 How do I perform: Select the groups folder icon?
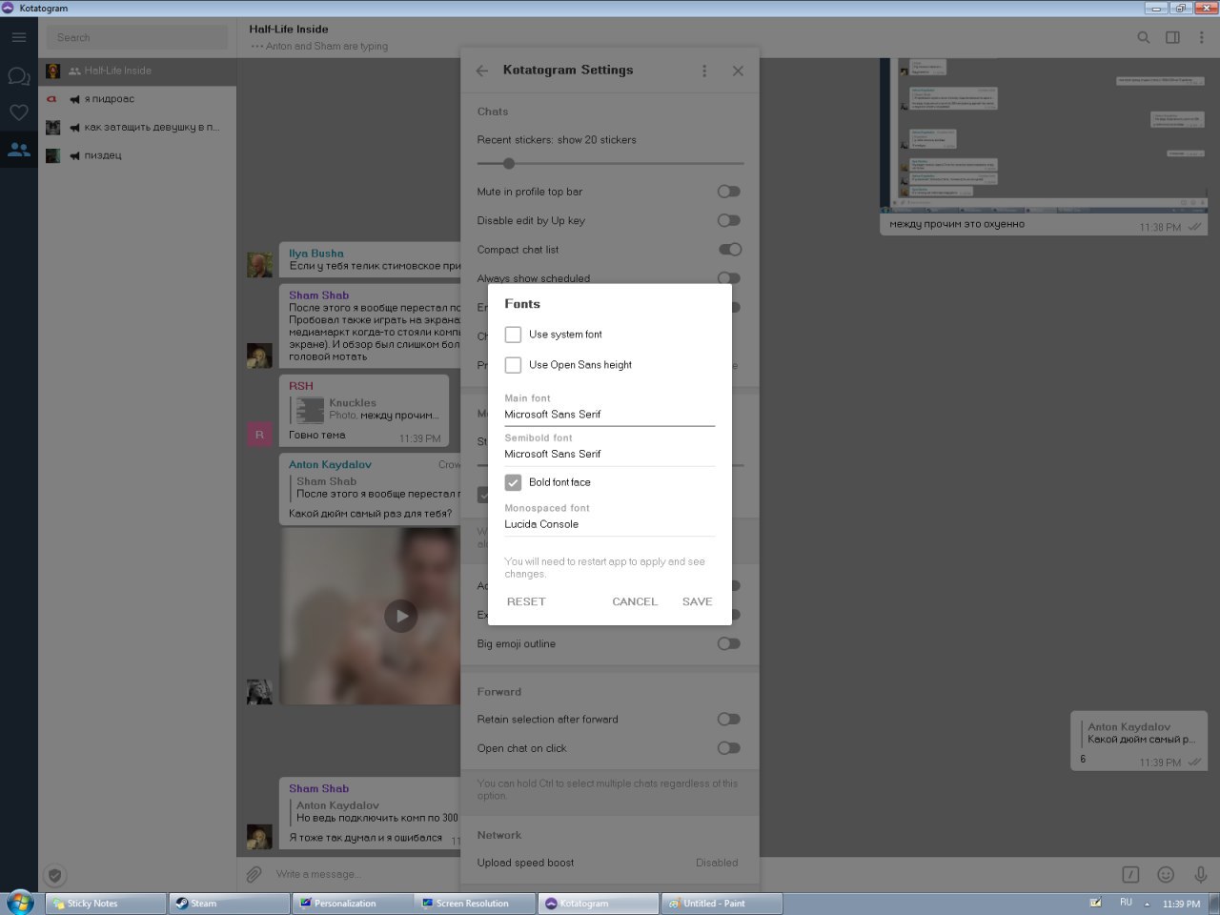[19, 150]
